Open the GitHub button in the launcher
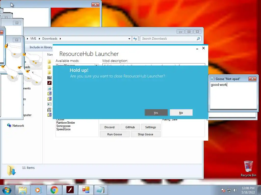This screenshot has height=195, width=261. click(x=130, y=127)
